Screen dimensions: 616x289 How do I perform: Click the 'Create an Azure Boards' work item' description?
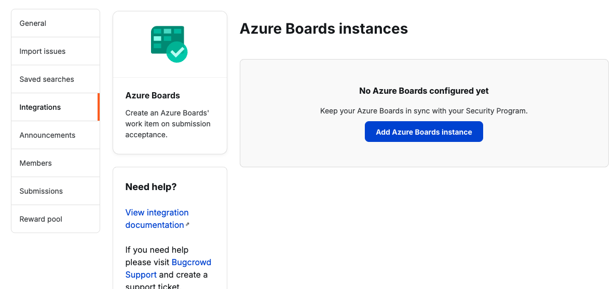tap(168, 124)
